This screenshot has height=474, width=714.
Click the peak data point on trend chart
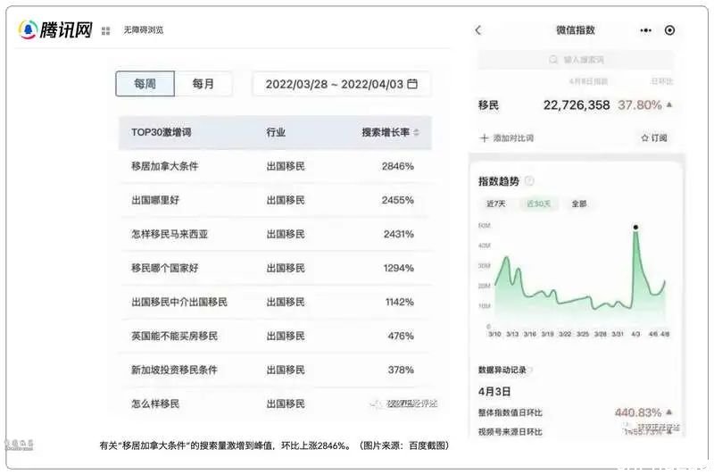(635, 227)
